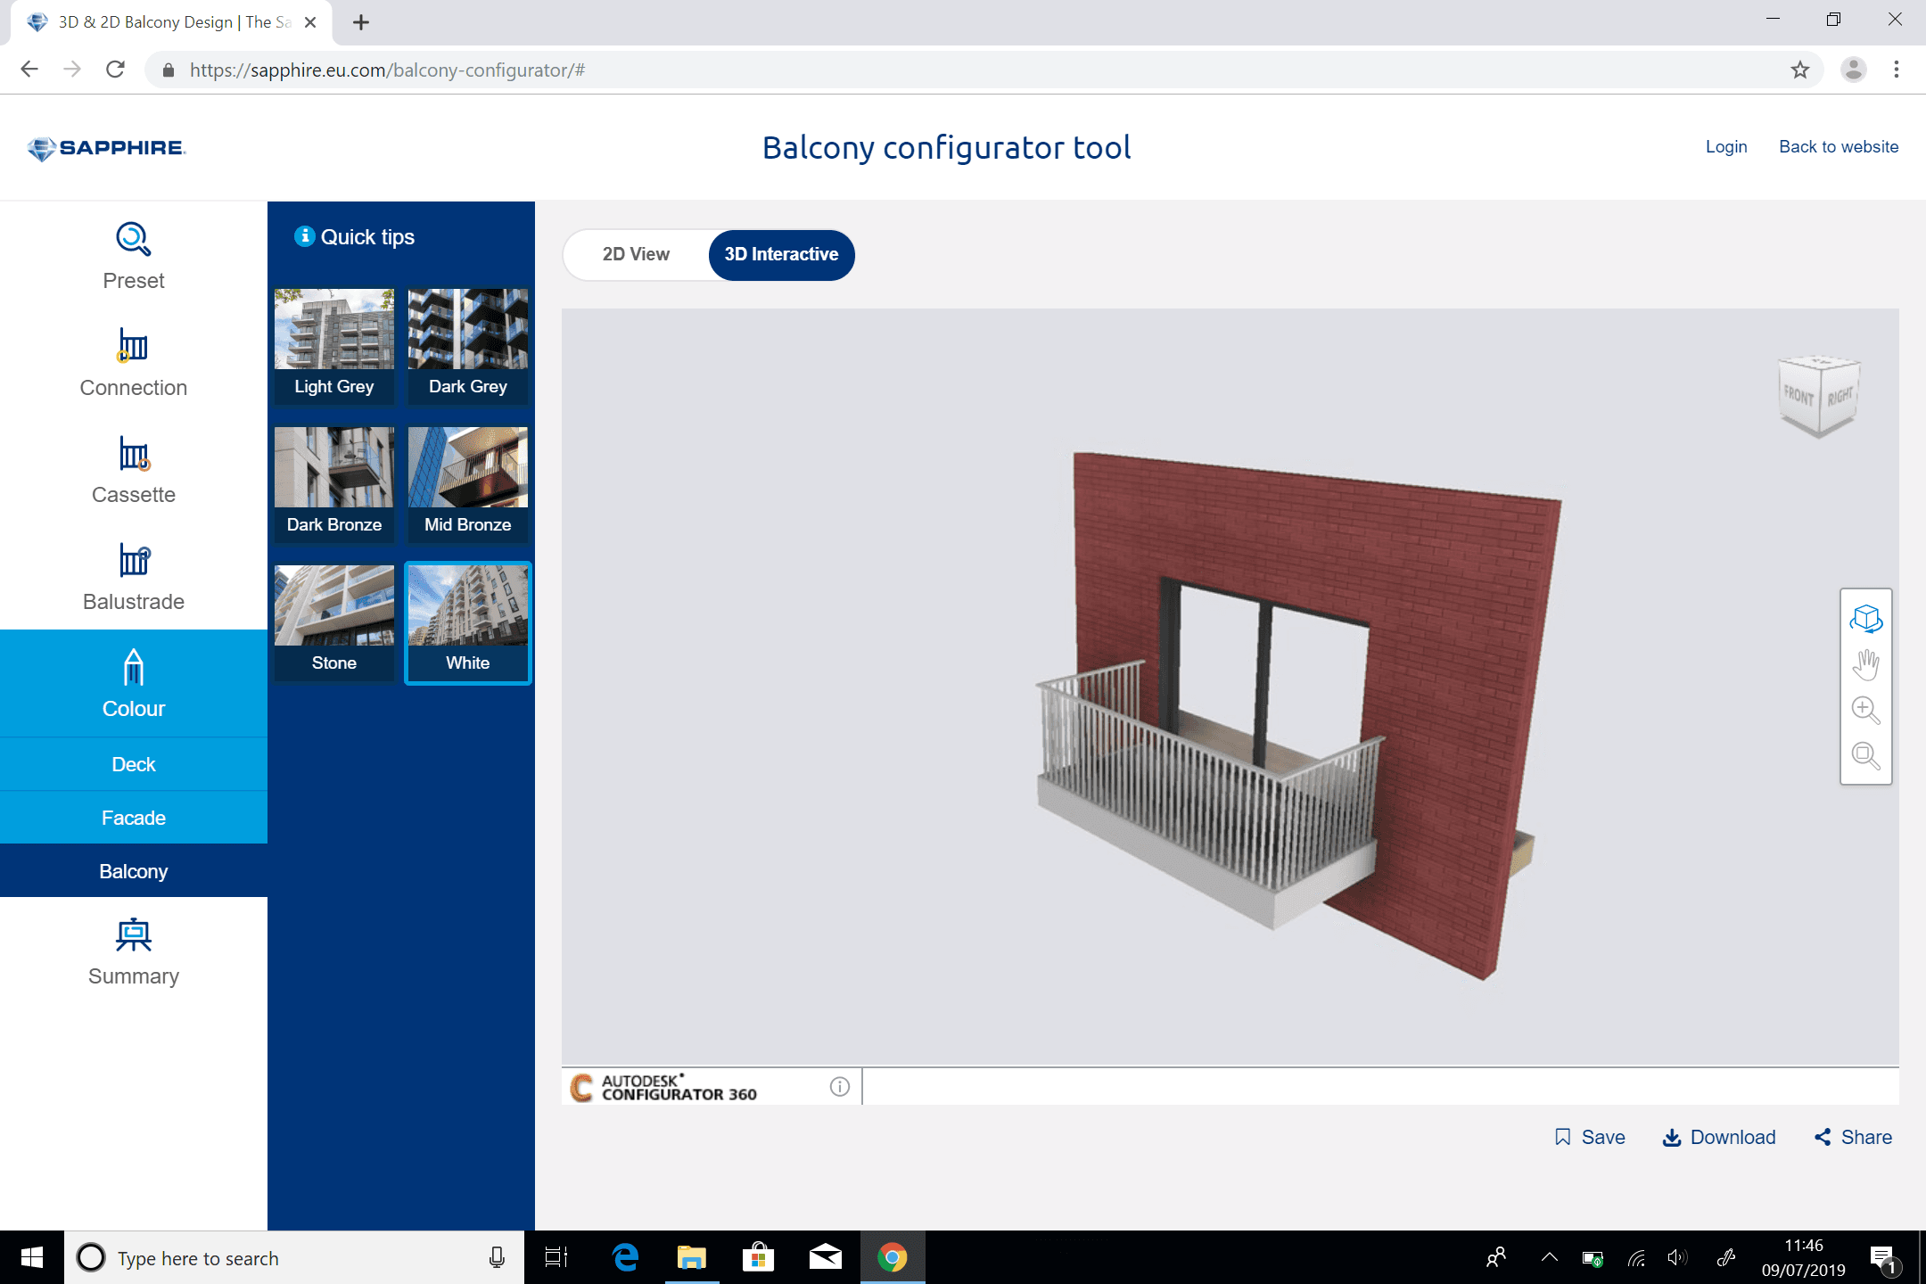Switch to 3D Interactive view
1926x1284 pixels.
[781, 254]
